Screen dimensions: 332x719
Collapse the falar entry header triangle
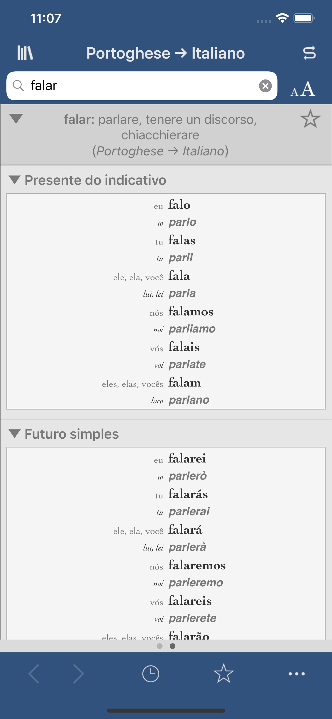(x=16, y=118)
